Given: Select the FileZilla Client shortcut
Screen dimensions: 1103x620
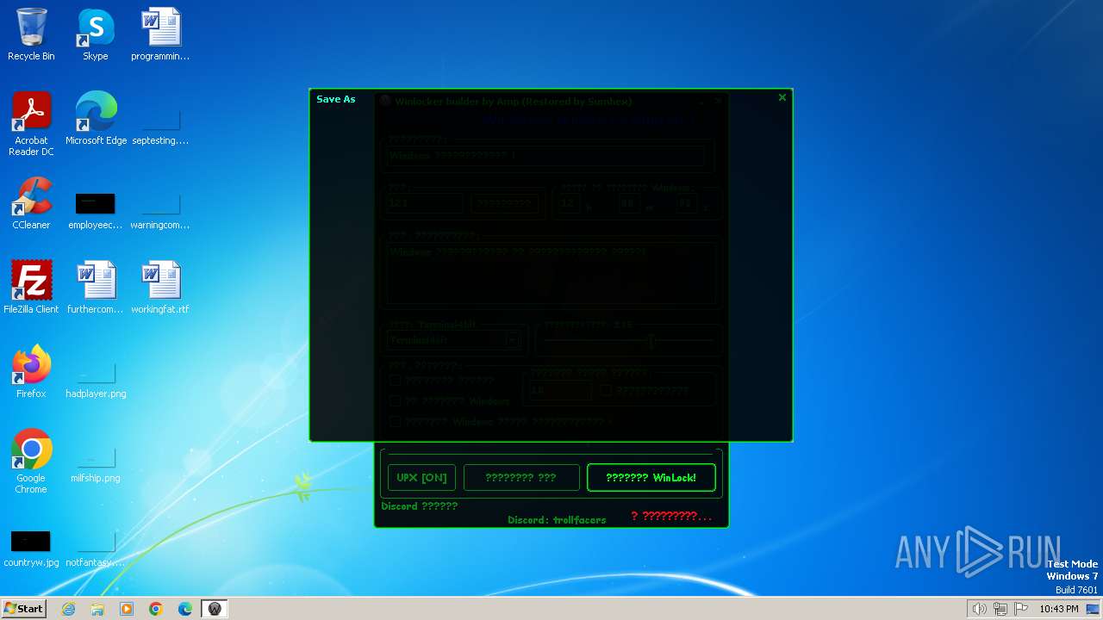Looking at the screenshot, I should pyautogui.click(x=31, y=288).
